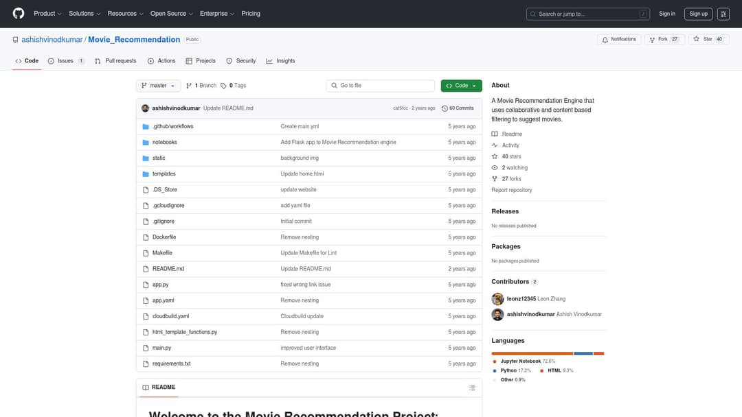The width and height of the screenshot is (742, 417).
Task: Expand the Open Source menu
Action: (172, 14)
